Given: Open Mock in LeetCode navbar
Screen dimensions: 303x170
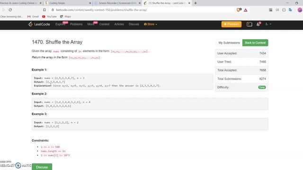Looking at the screenshot, I should (x=91, y=24).
